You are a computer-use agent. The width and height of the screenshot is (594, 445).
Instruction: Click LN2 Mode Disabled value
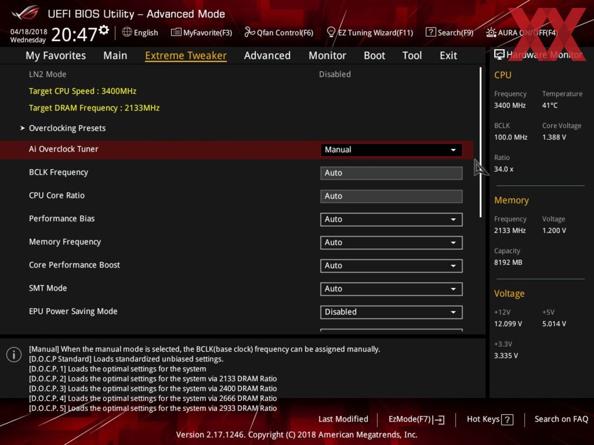coord(335,74)
